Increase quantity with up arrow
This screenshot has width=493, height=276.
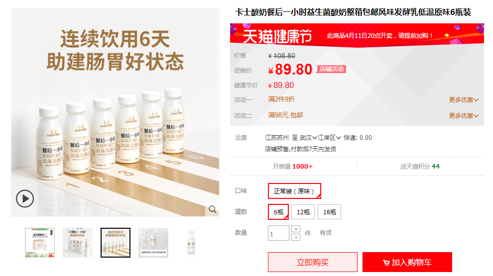(x=295, y=229)
